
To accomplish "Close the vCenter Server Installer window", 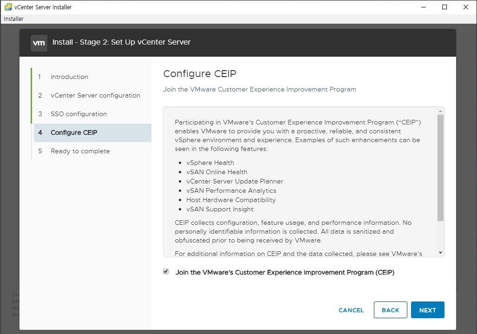I will 466,7.
